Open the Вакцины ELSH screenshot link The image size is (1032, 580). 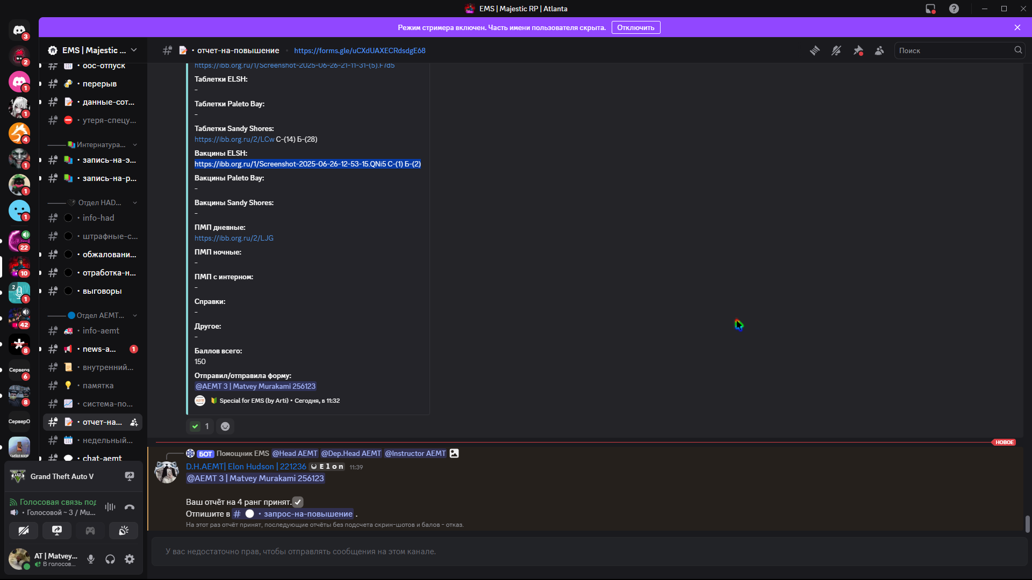[290, 164]
